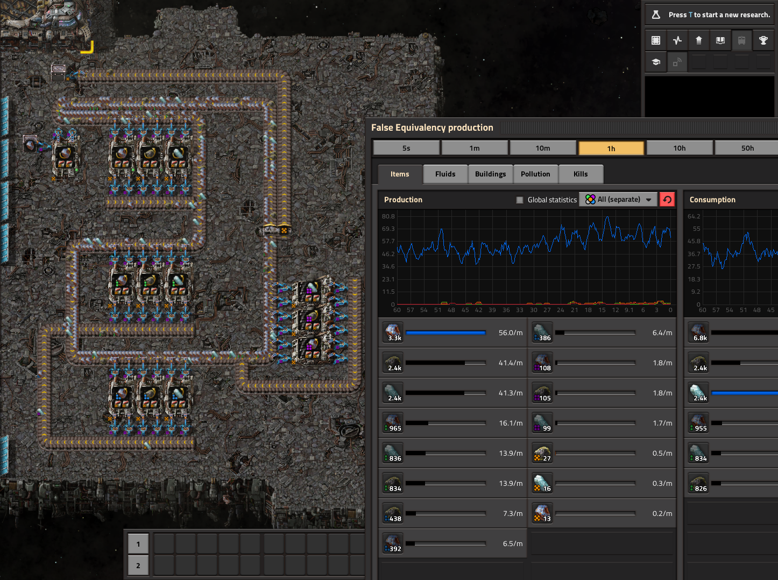The height and width of the screenshot is (580, 778).
Task: Click the '56.0/m' rate value
Action: pos(511,333)
